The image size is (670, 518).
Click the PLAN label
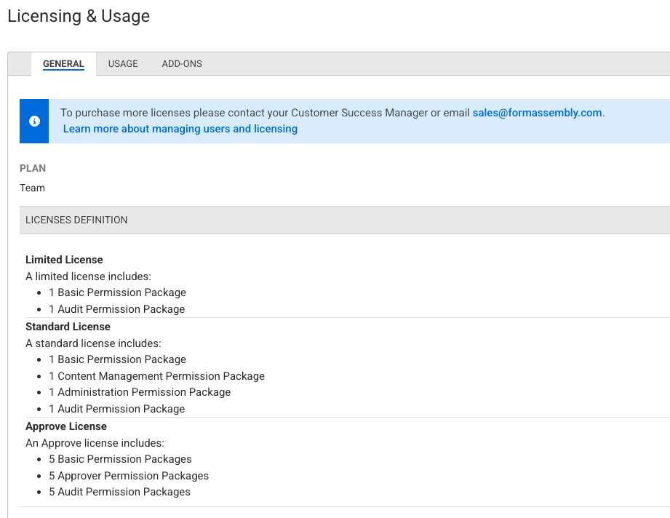[x=33, y=168]
